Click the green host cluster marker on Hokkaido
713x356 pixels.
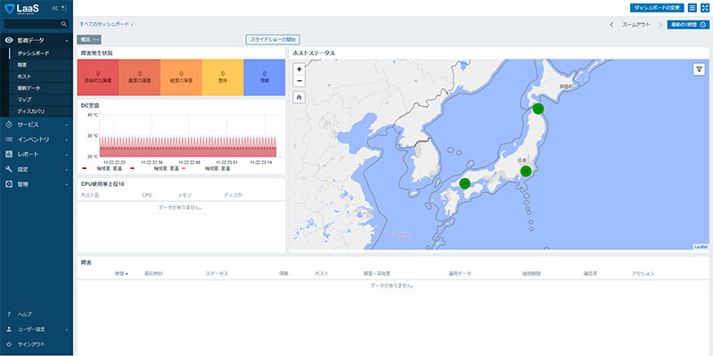[537, 108]
